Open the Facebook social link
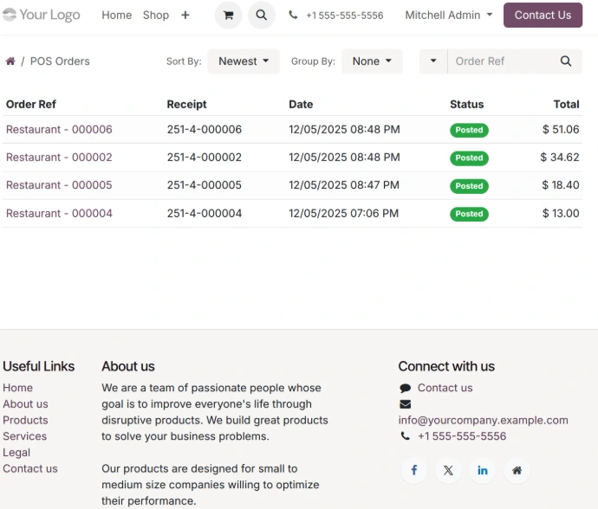598x509 pixels. click(413, 470)
